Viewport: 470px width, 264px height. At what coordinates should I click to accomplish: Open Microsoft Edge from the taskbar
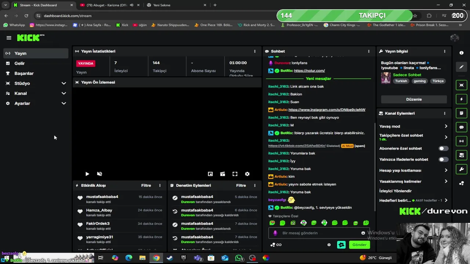[x=129, y=258]
